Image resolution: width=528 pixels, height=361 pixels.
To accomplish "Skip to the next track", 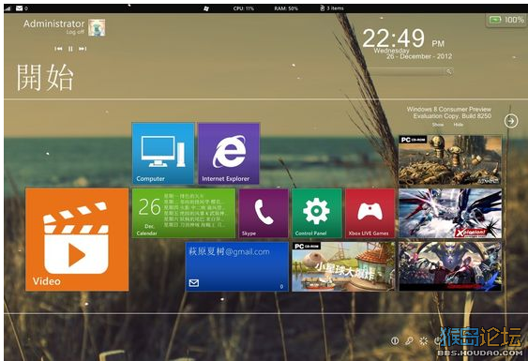I will (x=83, y=49).
